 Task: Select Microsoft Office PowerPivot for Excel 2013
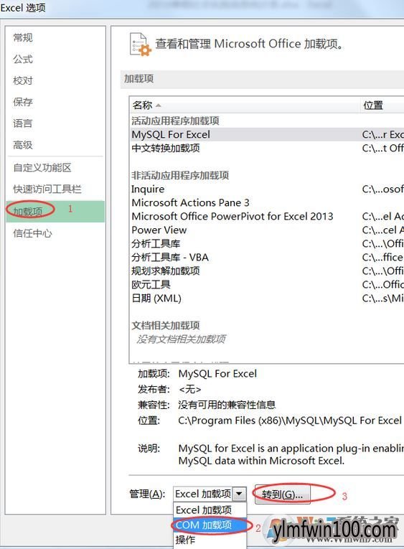(x=232, y=217)
